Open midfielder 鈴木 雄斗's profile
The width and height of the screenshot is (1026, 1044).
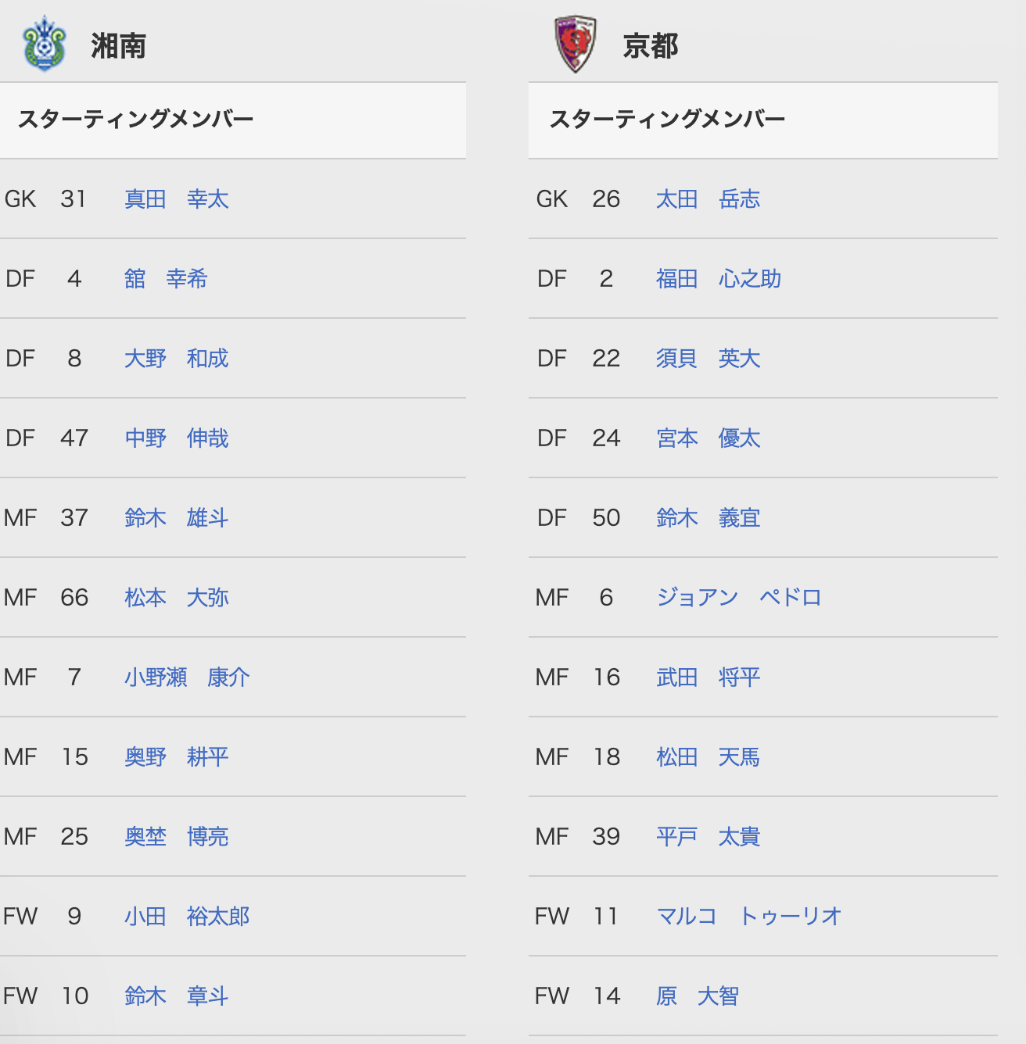(176, 518)
